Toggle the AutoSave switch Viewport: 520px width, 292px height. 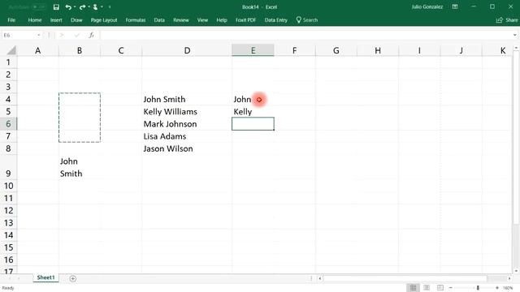click(39, 7)
